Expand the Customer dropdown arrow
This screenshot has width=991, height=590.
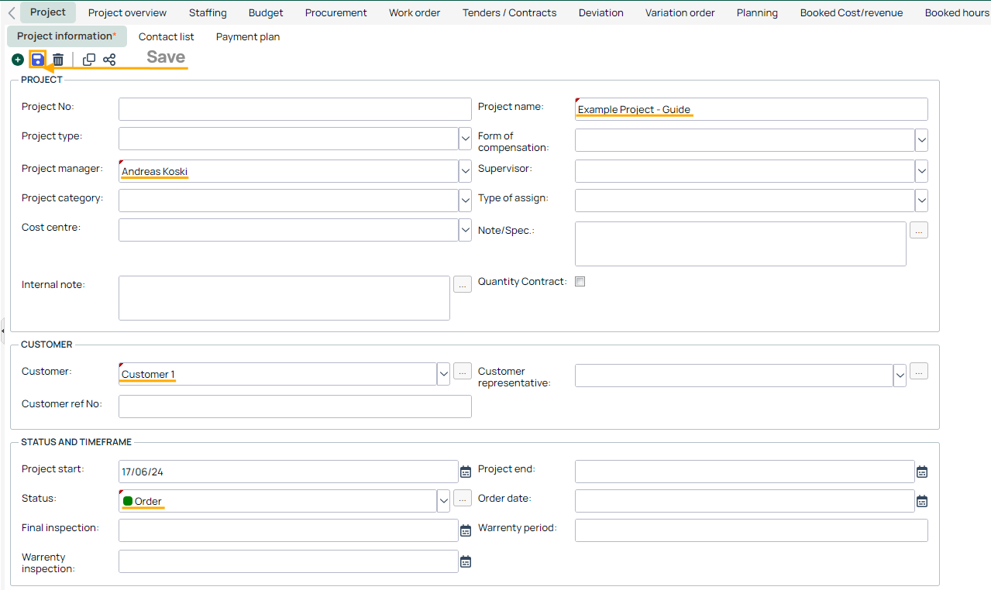click(x=444, y=374)
